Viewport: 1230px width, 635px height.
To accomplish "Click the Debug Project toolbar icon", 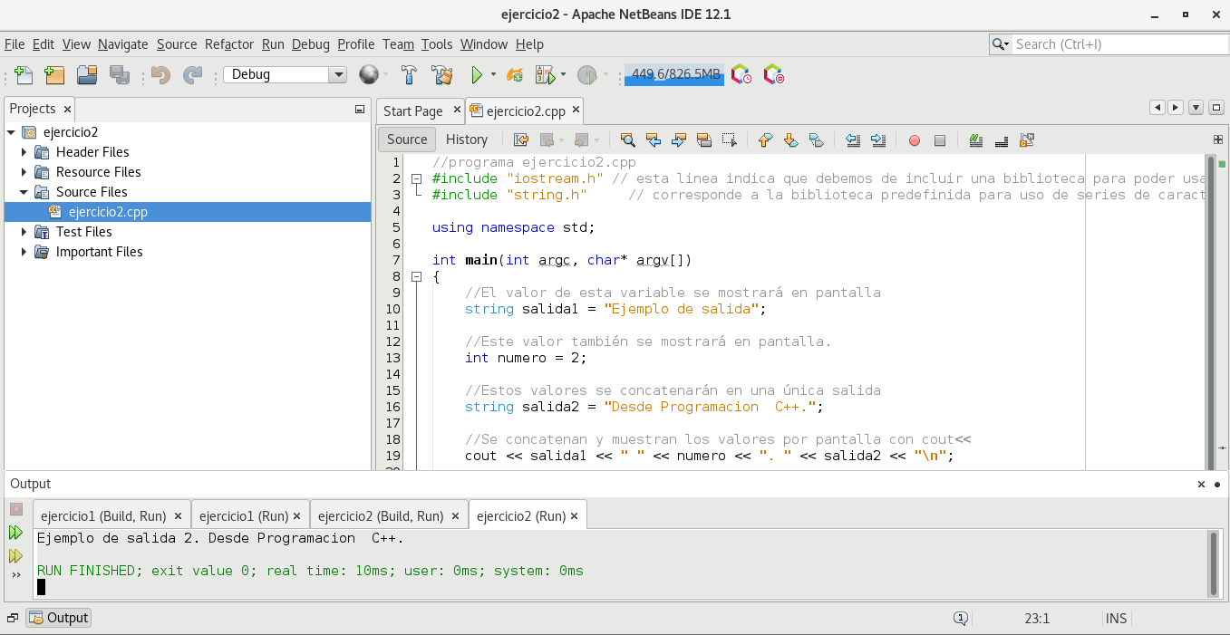I will click(545, 75).
